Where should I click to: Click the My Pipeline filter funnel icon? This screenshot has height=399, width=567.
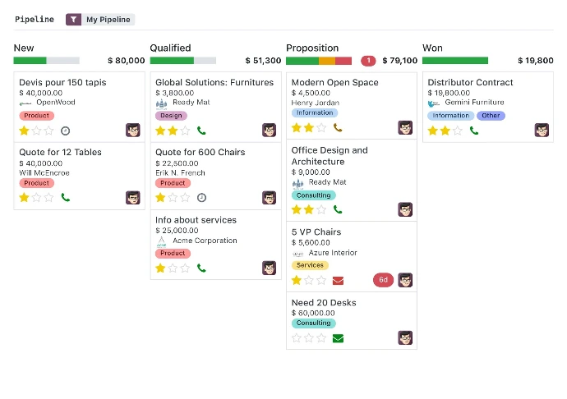(73, 19)
